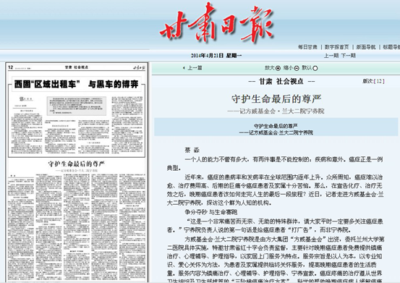This screenshot has width=400, height=283.
Task: Select the default (默认) size circle icon
Action: click(x=315, y=68)
